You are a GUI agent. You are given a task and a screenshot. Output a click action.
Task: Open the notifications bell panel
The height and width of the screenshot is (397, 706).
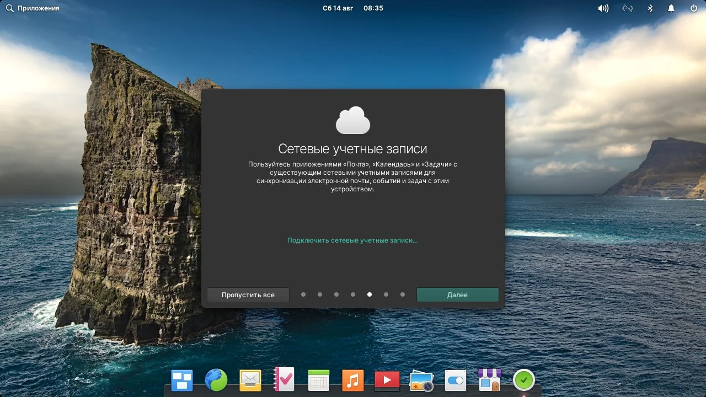click(671, 8)
